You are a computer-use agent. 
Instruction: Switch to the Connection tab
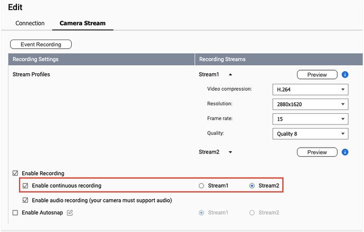point(30,24)
